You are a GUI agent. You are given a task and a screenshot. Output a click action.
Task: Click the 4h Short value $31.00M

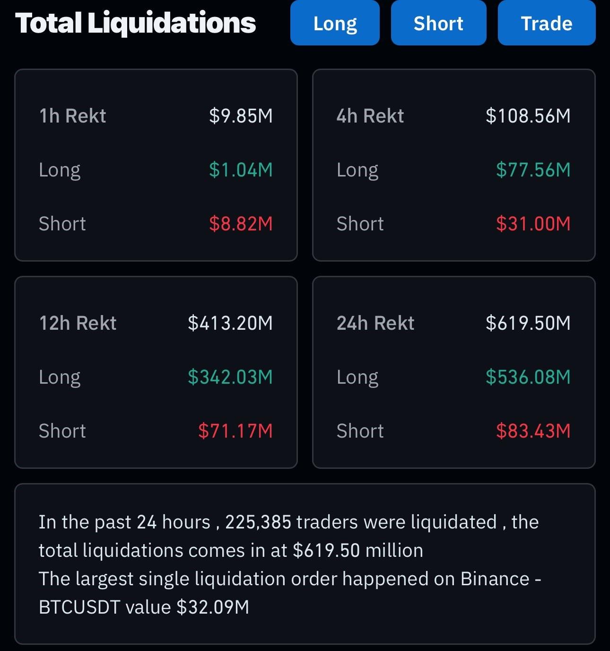click(533, 224)
